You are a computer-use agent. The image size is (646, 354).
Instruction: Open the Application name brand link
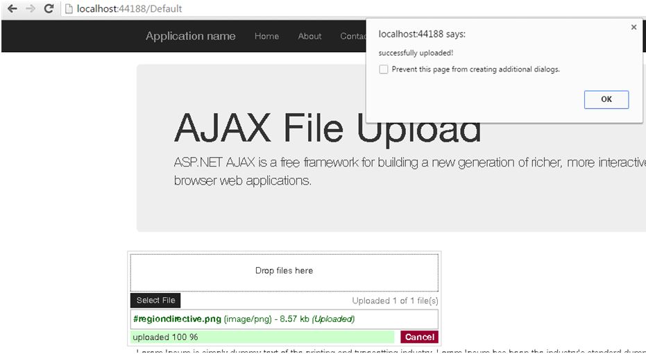click(190, 36)
